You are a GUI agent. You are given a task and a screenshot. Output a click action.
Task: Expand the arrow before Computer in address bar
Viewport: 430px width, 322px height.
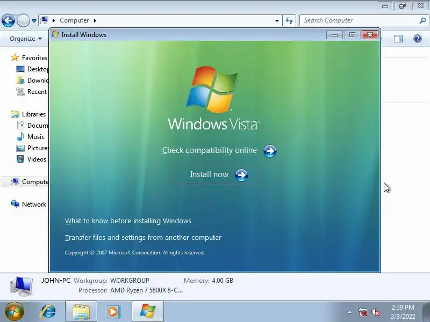pyautogui.click(x=54, y=20)
